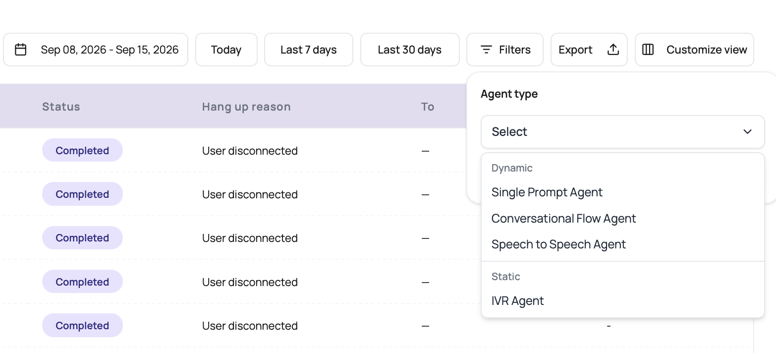The width and height of the screenshot is (776, 353).
Task: Click User disconnected in the last row
Action: (x=250, y=326)
